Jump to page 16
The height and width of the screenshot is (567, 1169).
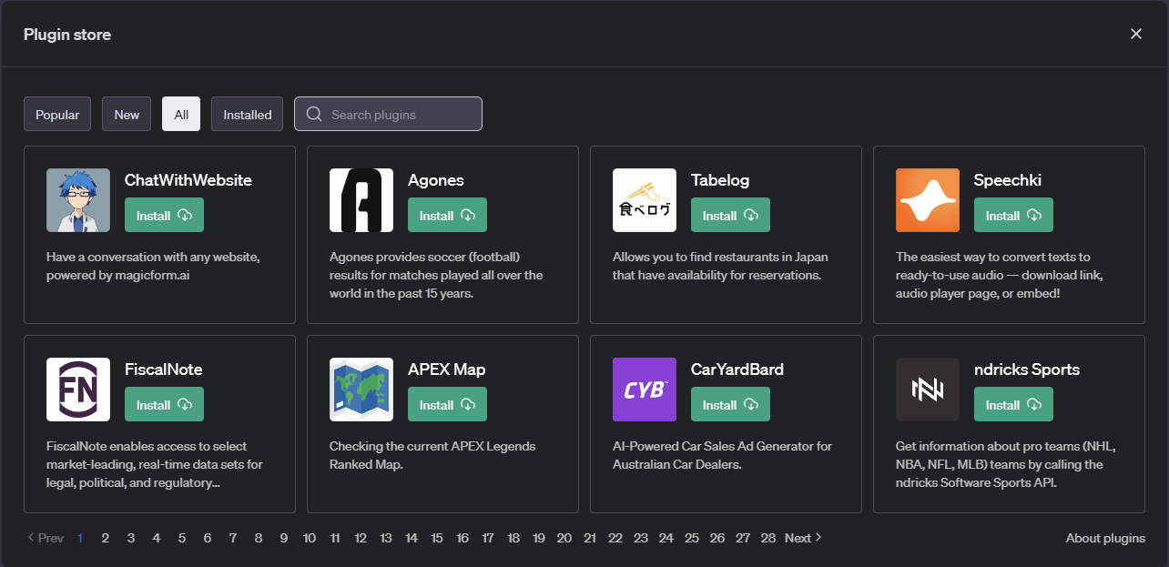pos(463,538)
